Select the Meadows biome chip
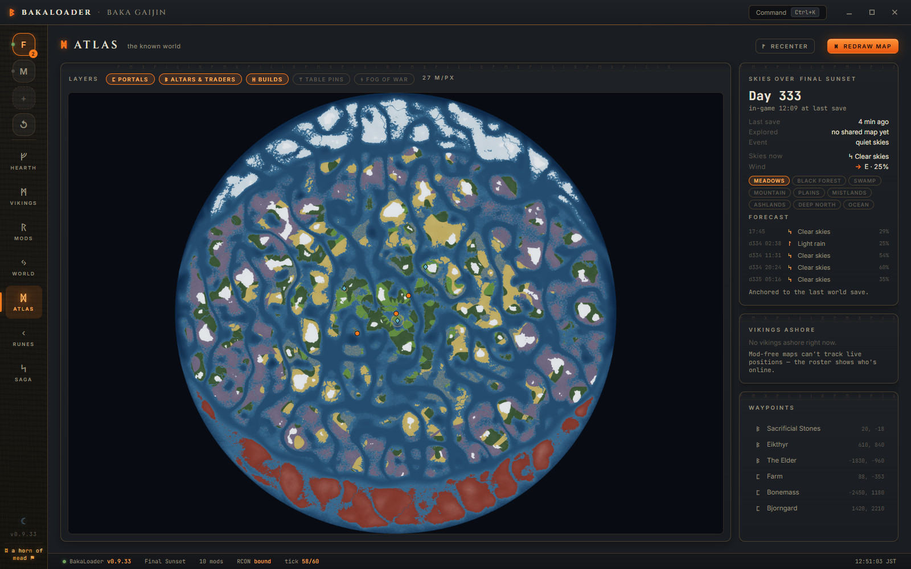Image resolution: width=911 pixels, height=569 pixels. pos(769,181)
